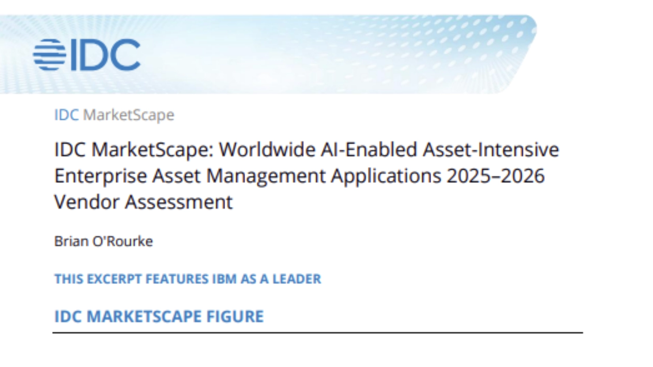Click the word FIGURE in the section heading
Viewport: 653px width, 367px height.
point(235,316)
